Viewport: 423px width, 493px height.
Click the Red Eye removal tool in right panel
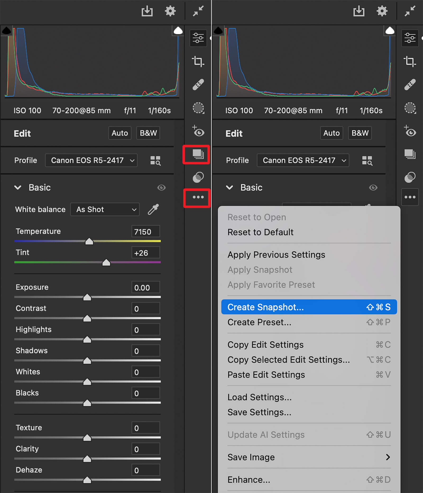pyautogui.click(x=410, y=131)
